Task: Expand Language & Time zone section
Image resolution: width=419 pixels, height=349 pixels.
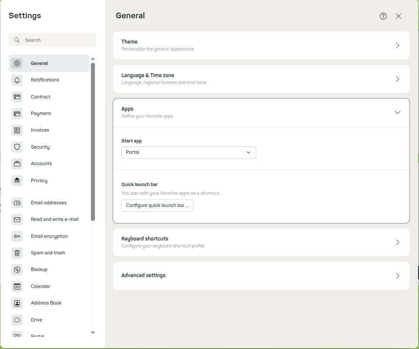Action: point(261,79)
